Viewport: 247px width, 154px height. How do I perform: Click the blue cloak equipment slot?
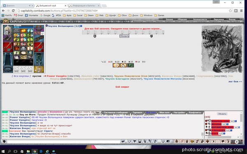click(8, 59)
